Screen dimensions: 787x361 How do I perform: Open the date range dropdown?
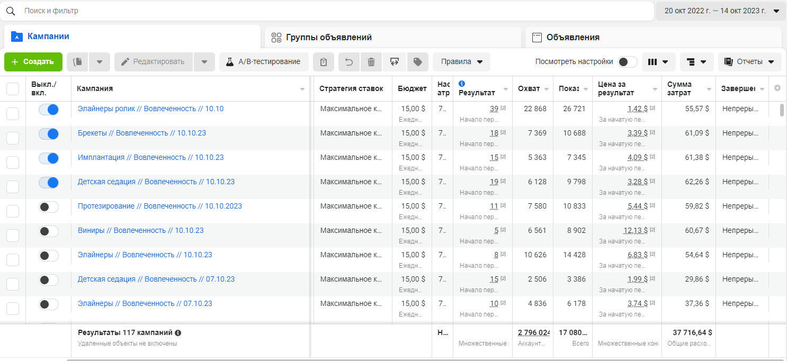[x=721, y=11]
